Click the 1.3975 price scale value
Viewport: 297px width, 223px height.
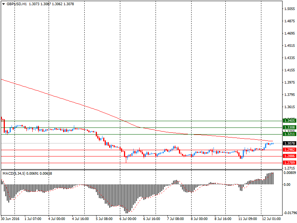tap(290, 82)
